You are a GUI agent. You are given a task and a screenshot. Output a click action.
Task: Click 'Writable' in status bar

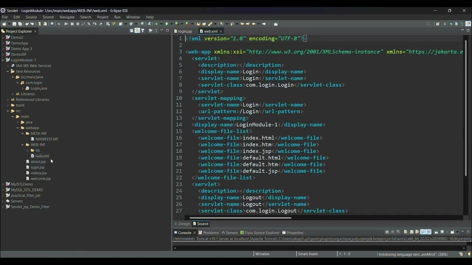pyautogui.click(x=263, y=254)
